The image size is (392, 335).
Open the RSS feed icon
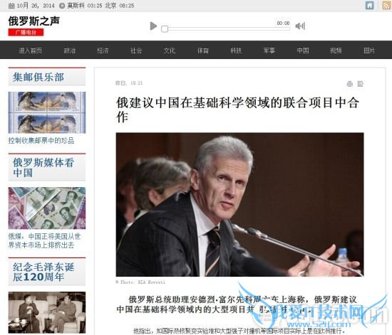(x=387, y=5)
